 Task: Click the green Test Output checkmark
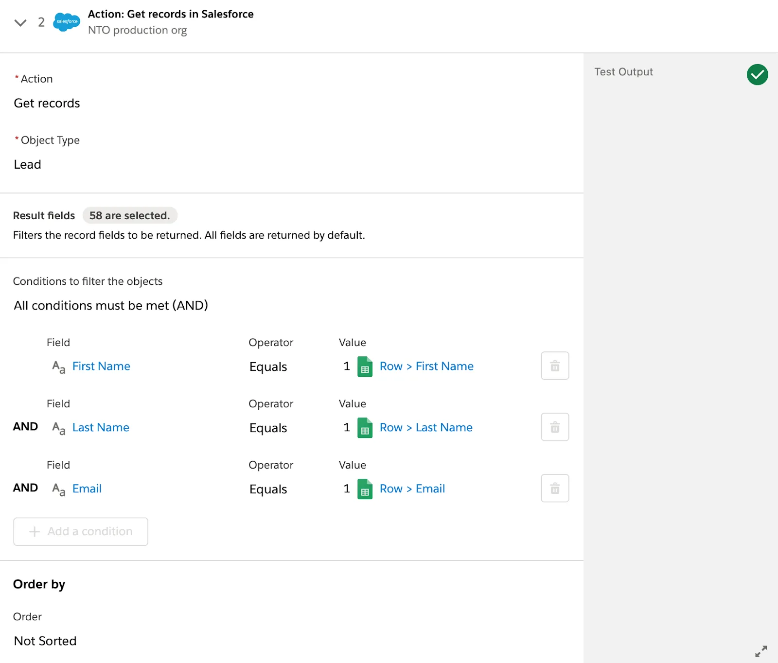coord(757,74)
